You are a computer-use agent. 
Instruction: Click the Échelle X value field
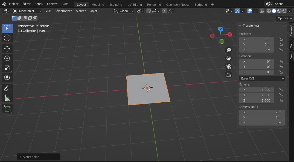point(256,90)
